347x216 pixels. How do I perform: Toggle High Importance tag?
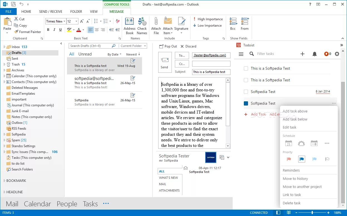[x=208, y=19]
